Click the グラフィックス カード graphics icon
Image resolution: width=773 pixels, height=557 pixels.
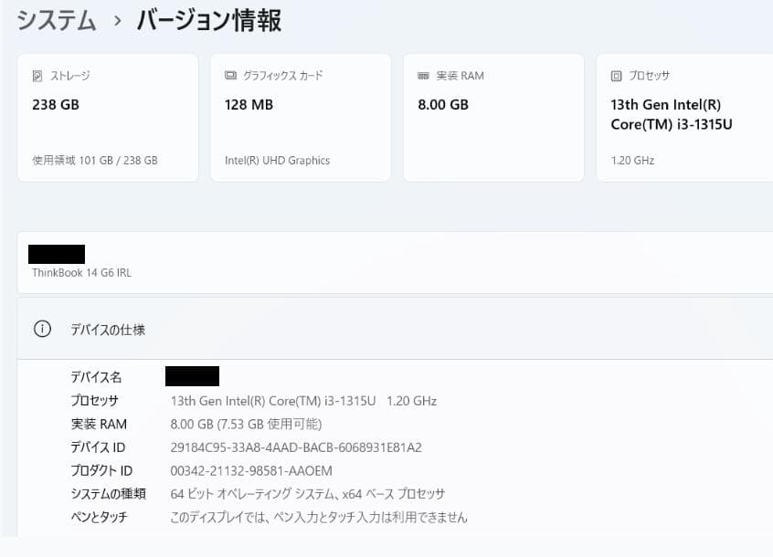(x=229, y=75)
